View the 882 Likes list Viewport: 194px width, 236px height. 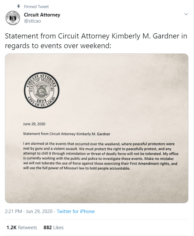[53, 228]
